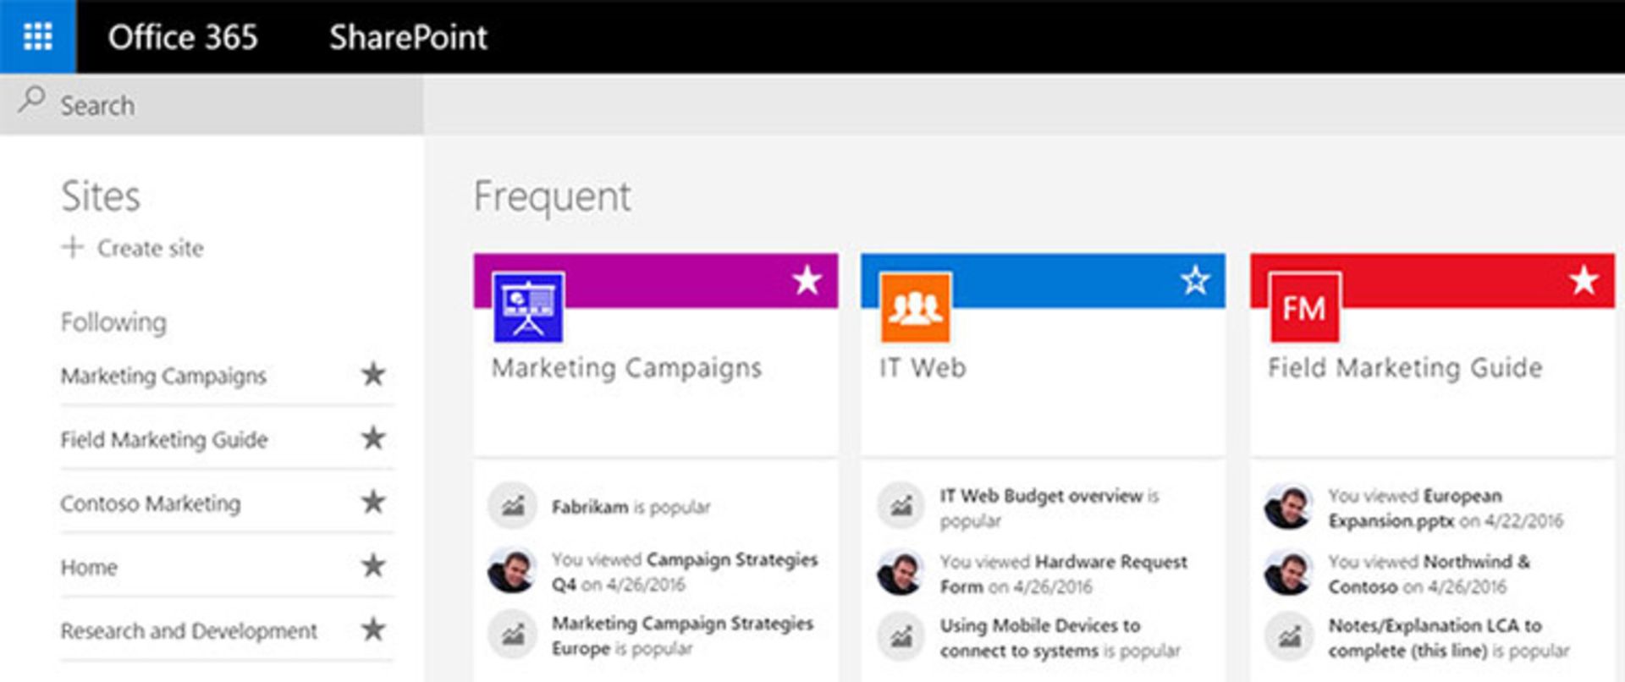Click the Following section heading
1625x682 pixels.
113,322
